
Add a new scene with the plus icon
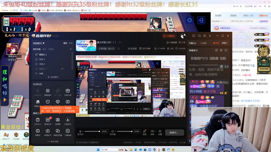(71, 49)
